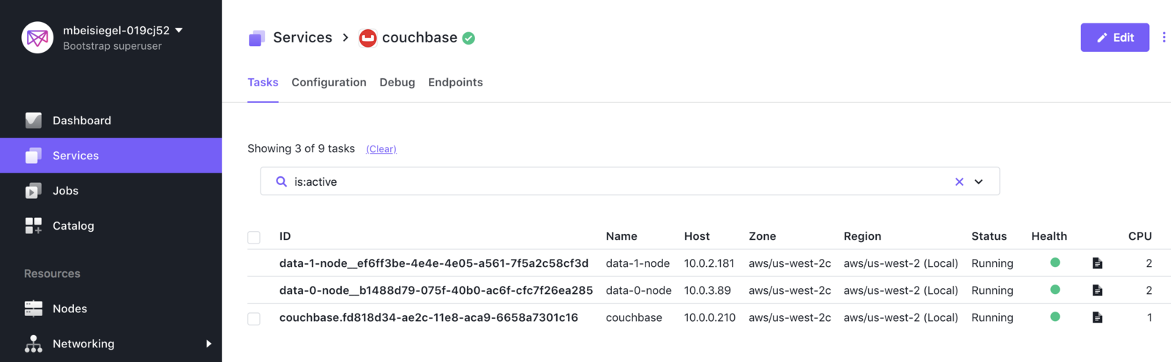Viewport: 1171px width, 362px height.
Task: Open logs file icon for couchbase task
Action: [x=1097, y=317]
